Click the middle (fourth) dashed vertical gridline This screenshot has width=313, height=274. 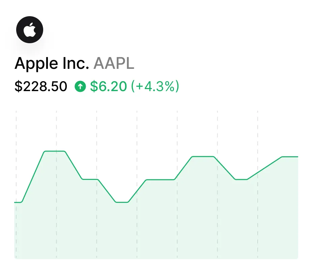pos(137,128)
